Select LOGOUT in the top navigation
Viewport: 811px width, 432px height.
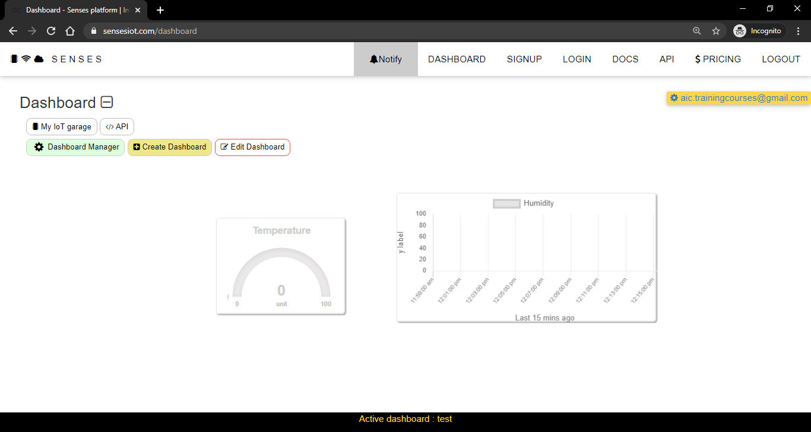[x=781, y=59]
